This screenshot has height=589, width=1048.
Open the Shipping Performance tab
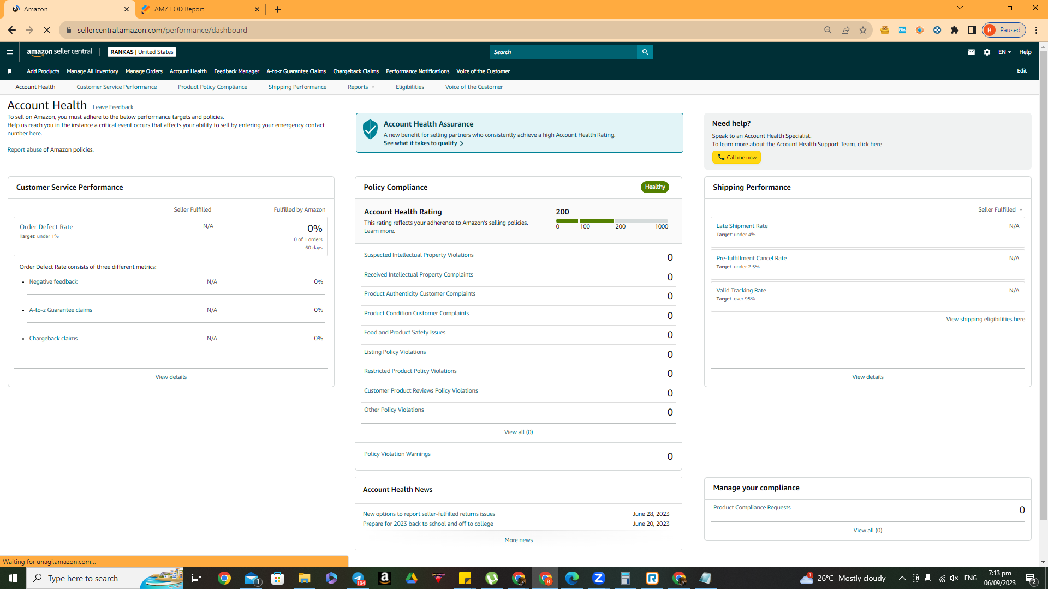point(297,87)
